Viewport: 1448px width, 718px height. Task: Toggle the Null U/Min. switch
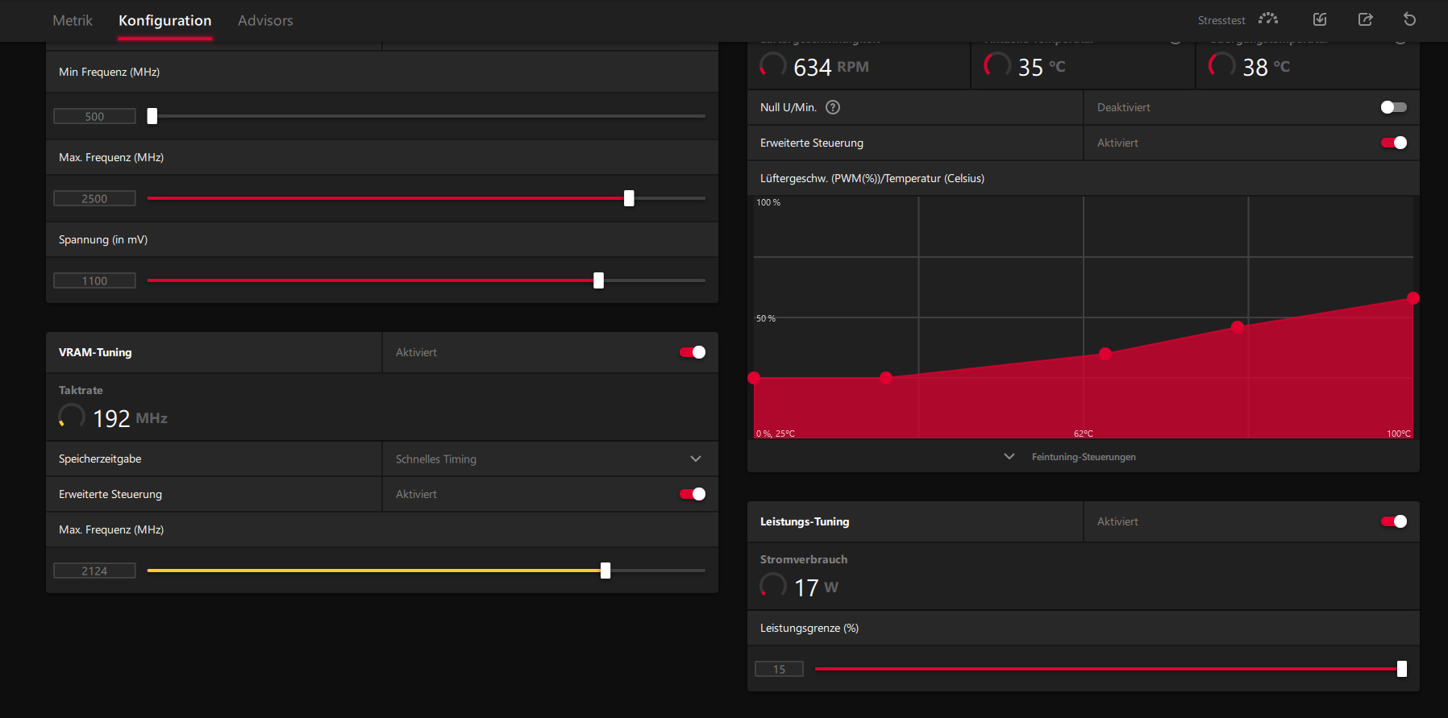tap(1393, 107)
